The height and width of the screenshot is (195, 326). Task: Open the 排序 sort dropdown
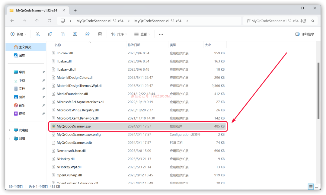(119, 34)
